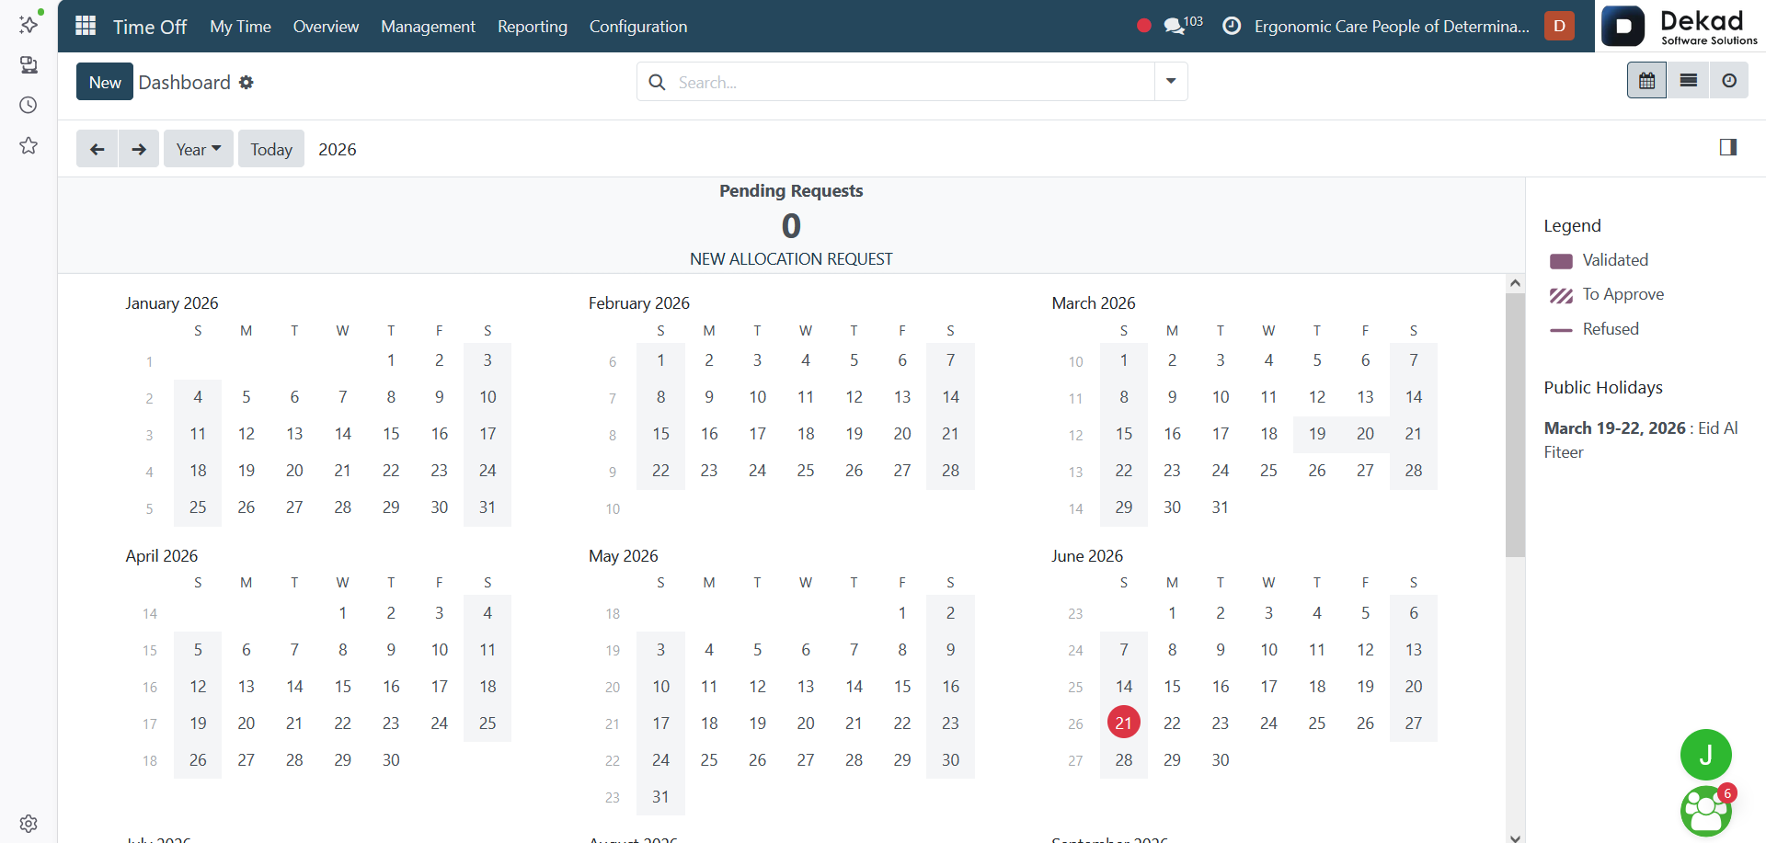1766x843 pixels.
Task: Select January 31 in calendar
Action: pyautogui.click(x=487, y=507)
